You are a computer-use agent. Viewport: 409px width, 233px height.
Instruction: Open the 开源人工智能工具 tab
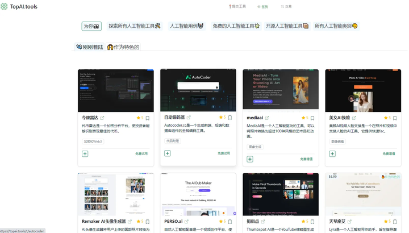point(287,26)
